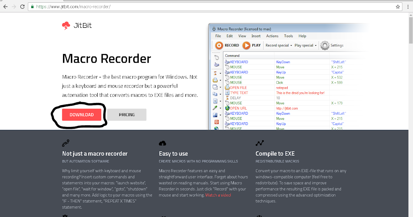The image size is (413, 217).
Task: Open the dropdown arrow beside type text icon
Action: pos(220,101)
